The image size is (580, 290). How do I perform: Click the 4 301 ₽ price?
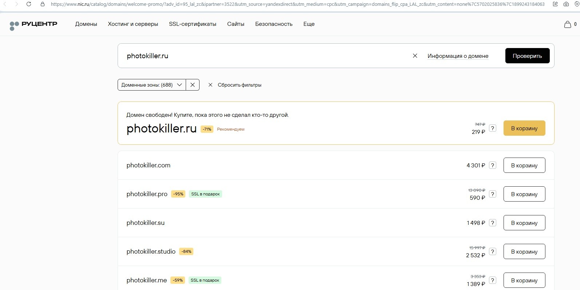tap(476, 165)
